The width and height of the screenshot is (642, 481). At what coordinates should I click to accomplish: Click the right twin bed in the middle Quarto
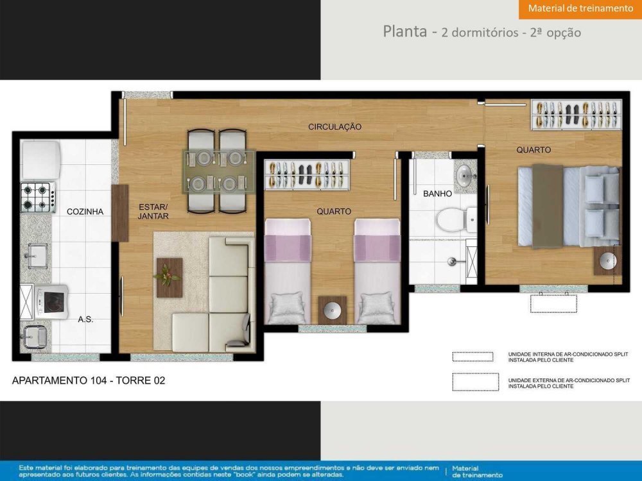376,271
